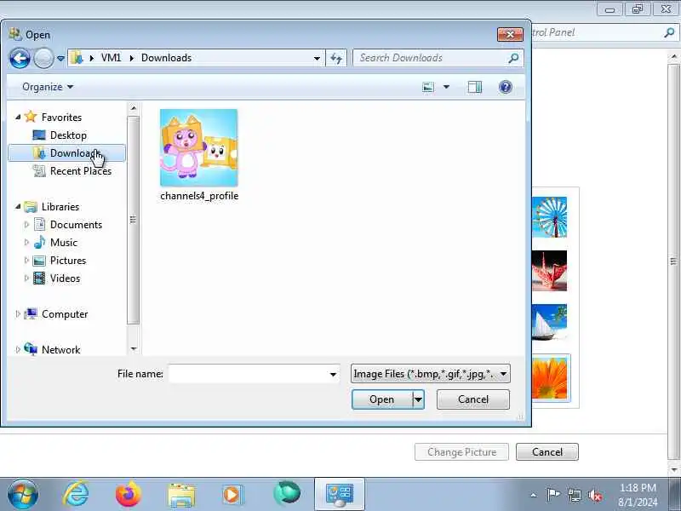Open the recent pages dropdown arrow
Image resolution: width=681 pixels, height=511 pixels.
60,58
